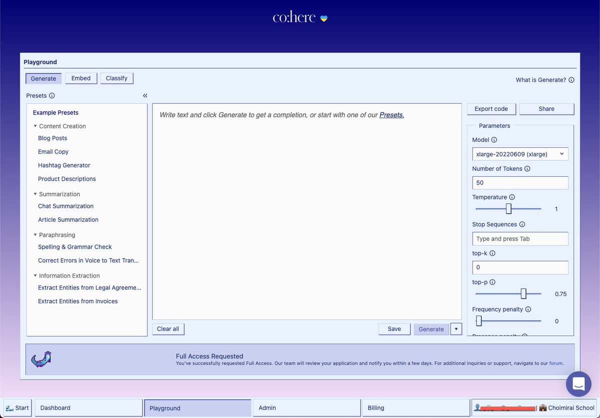Viewport: 600px width, 418px height.
Task: Open Billing in bottom navigation
Action: (x=415, y=408)
